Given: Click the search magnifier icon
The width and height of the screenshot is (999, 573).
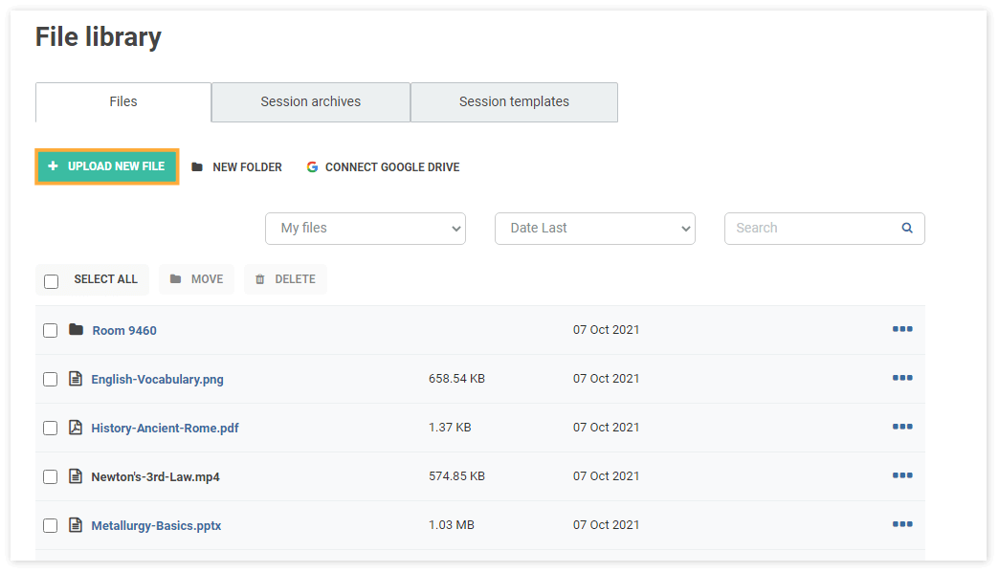Looking at the screenshot, I should click(907, 228).
